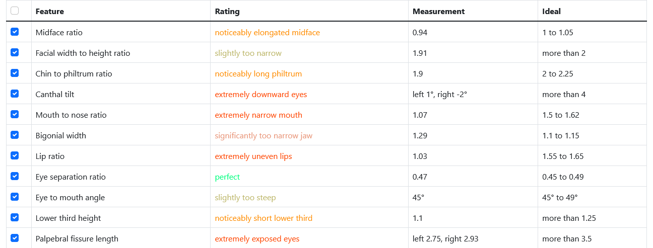Click the 'noticeably elongated midface' rating

coord(267,33)
